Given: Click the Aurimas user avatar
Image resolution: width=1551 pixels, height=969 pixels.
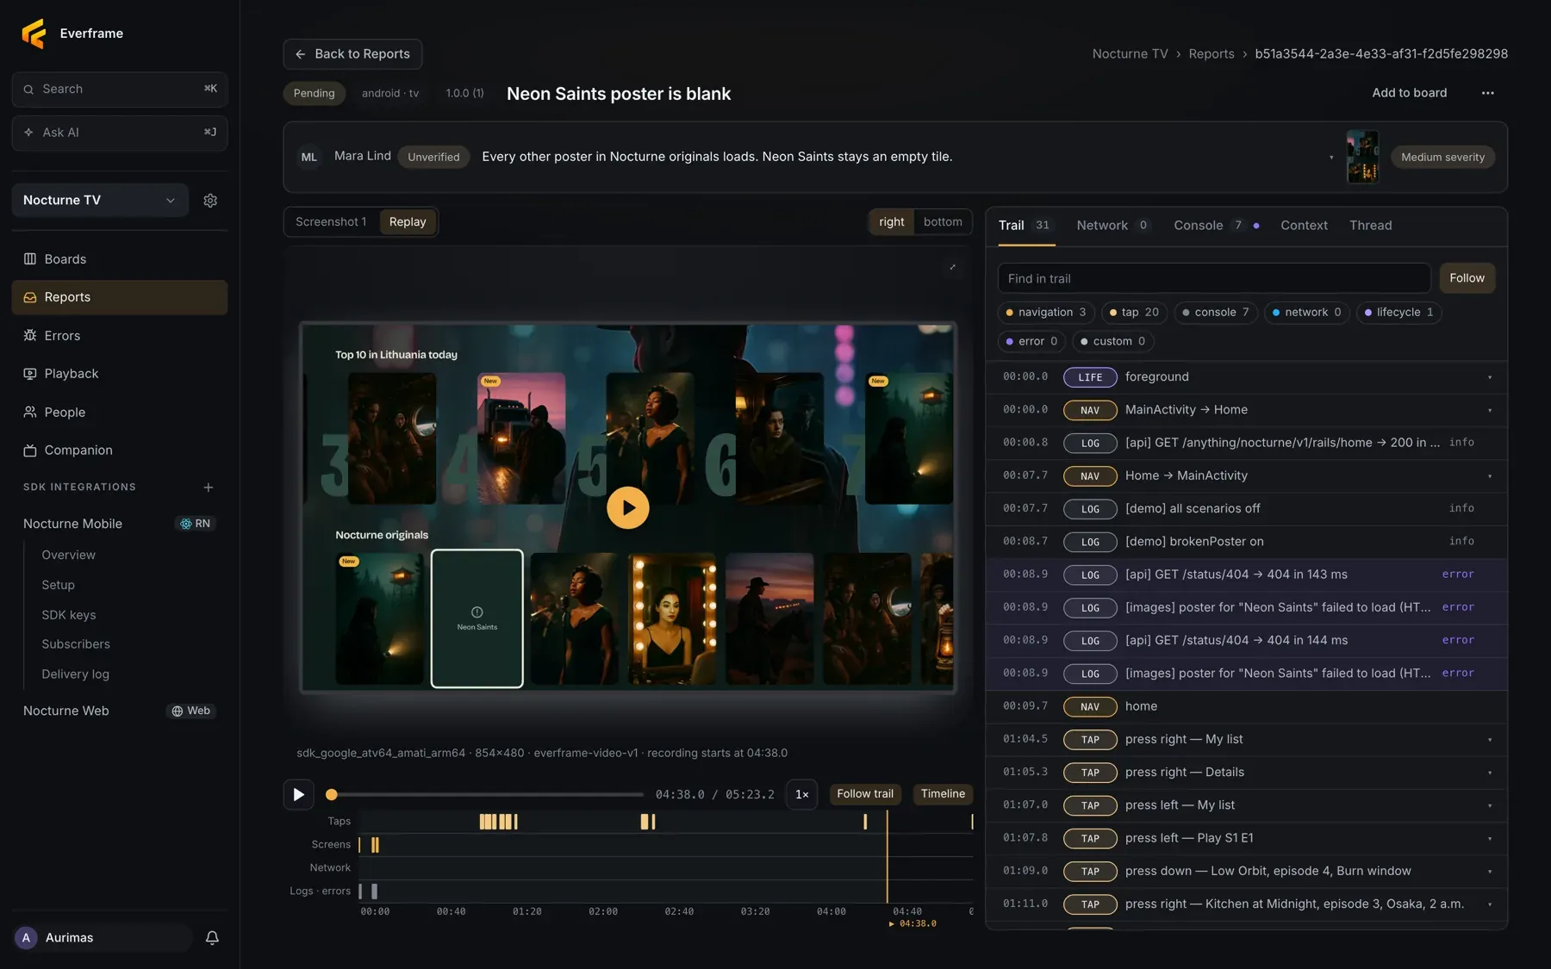Looking at the screenshot, I should [26, 938].
